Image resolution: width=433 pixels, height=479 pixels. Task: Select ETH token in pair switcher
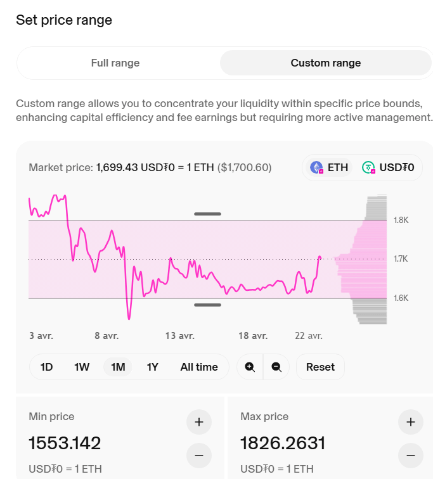[329, 167]
